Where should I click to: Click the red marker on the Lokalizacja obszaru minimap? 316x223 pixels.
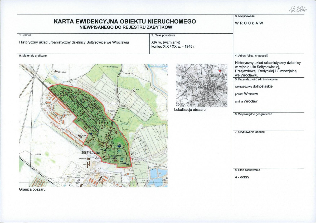click(219, 71)
